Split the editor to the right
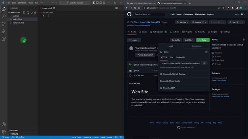Image resolution: width=248 pixels, height=139 pixels. click(x=116, y=8)
